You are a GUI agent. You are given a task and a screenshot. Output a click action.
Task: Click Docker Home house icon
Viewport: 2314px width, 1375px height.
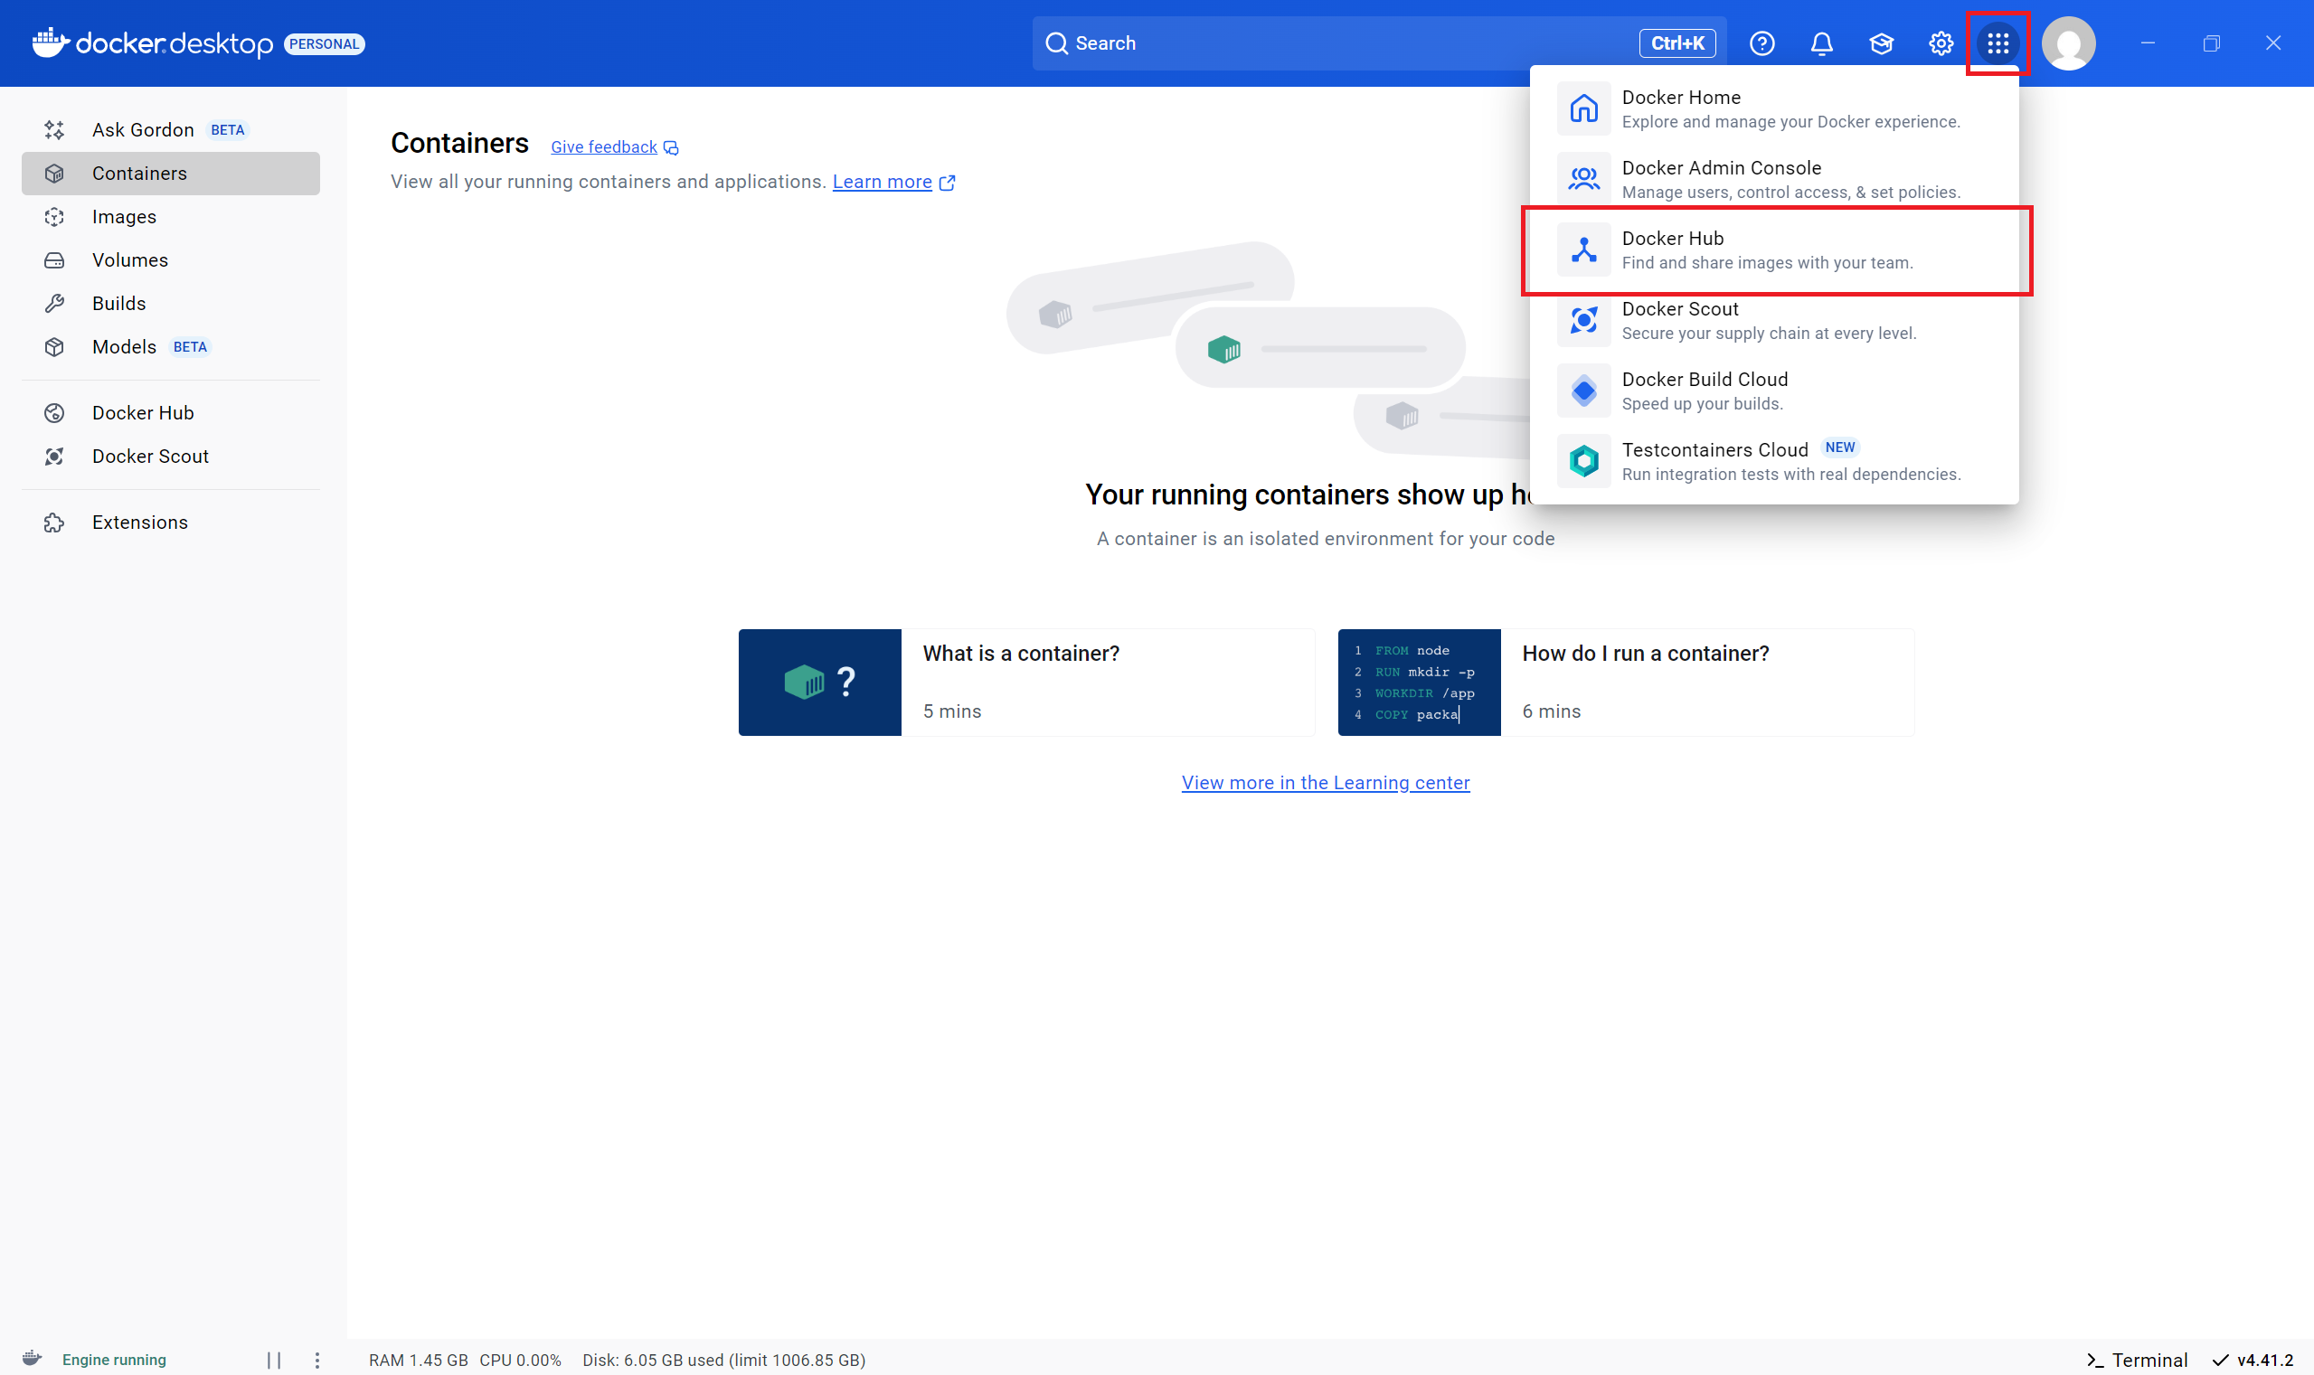(x=1583, y=109)
